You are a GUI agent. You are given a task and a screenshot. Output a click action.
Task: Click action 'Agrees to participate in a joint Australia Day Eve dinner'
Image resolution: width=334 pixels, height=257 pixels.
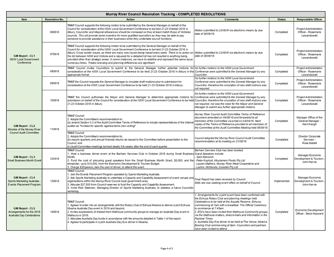coord(108,222)
